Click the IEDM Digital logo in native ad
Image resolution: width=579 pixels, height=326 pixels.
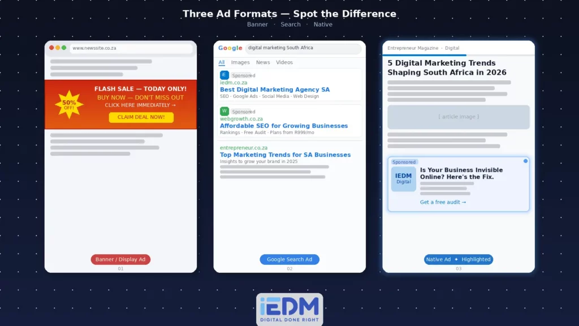(x=404, y=179)
